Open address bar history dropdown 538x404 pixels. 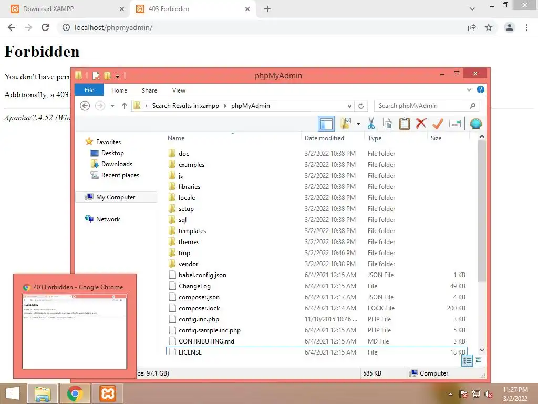tap(349, 106)
